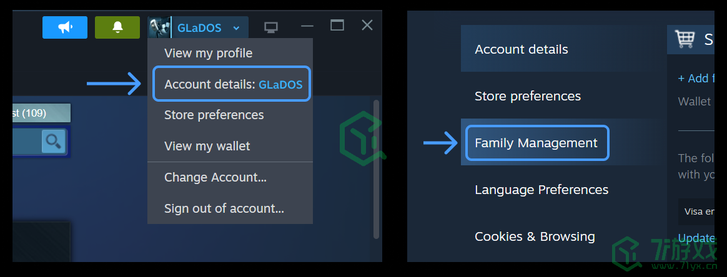This screenshot has height=277, width=727.
Task: Open the Account details sidebar tab
Action: (521, 49)
